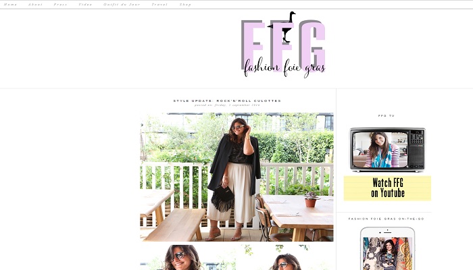Click the fringed black bag in main photo

pos(222,198)
